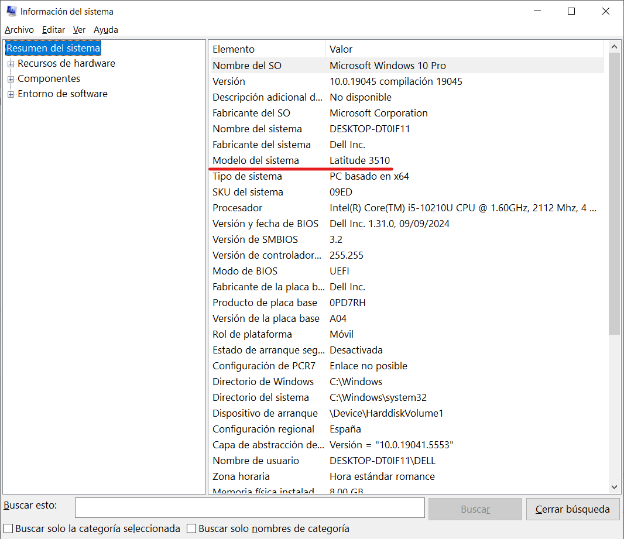This screenshot has width=624, height=539.
Task: Select the Nombre de usuario row
Action: [407, 461]
